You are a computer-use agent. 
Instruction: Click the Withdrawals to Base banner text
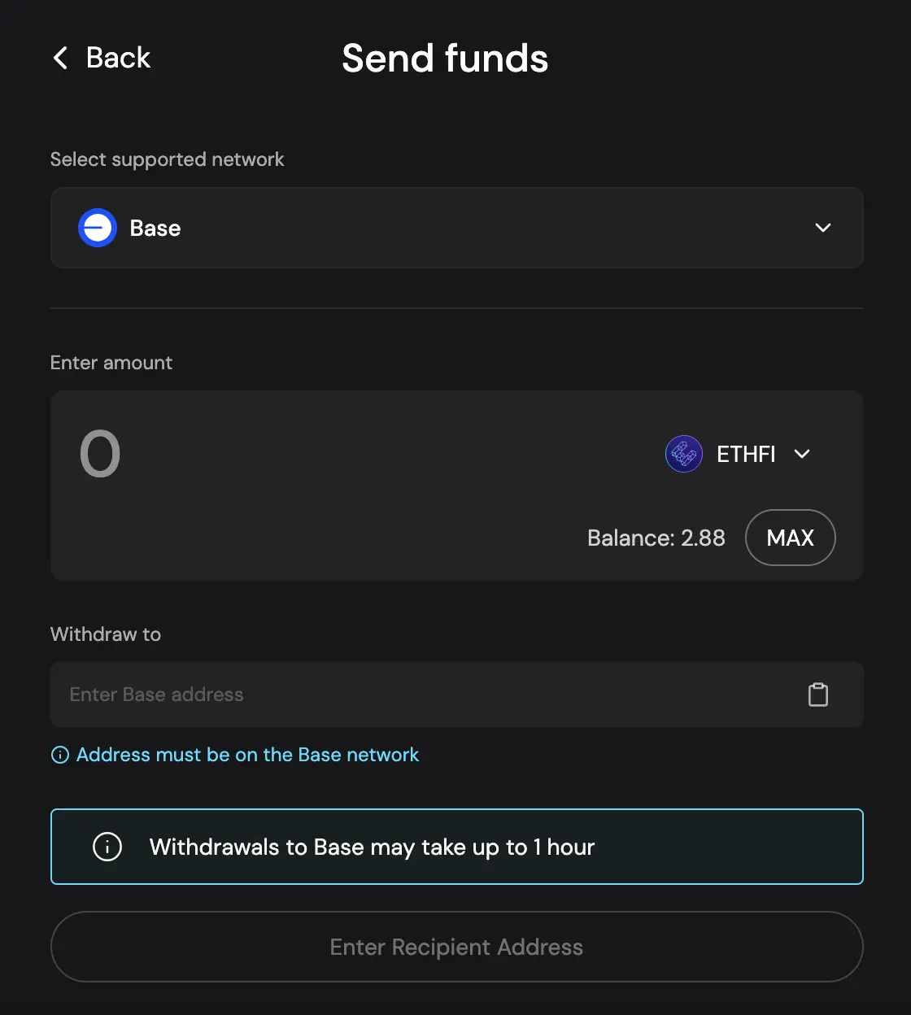[372, 847]
